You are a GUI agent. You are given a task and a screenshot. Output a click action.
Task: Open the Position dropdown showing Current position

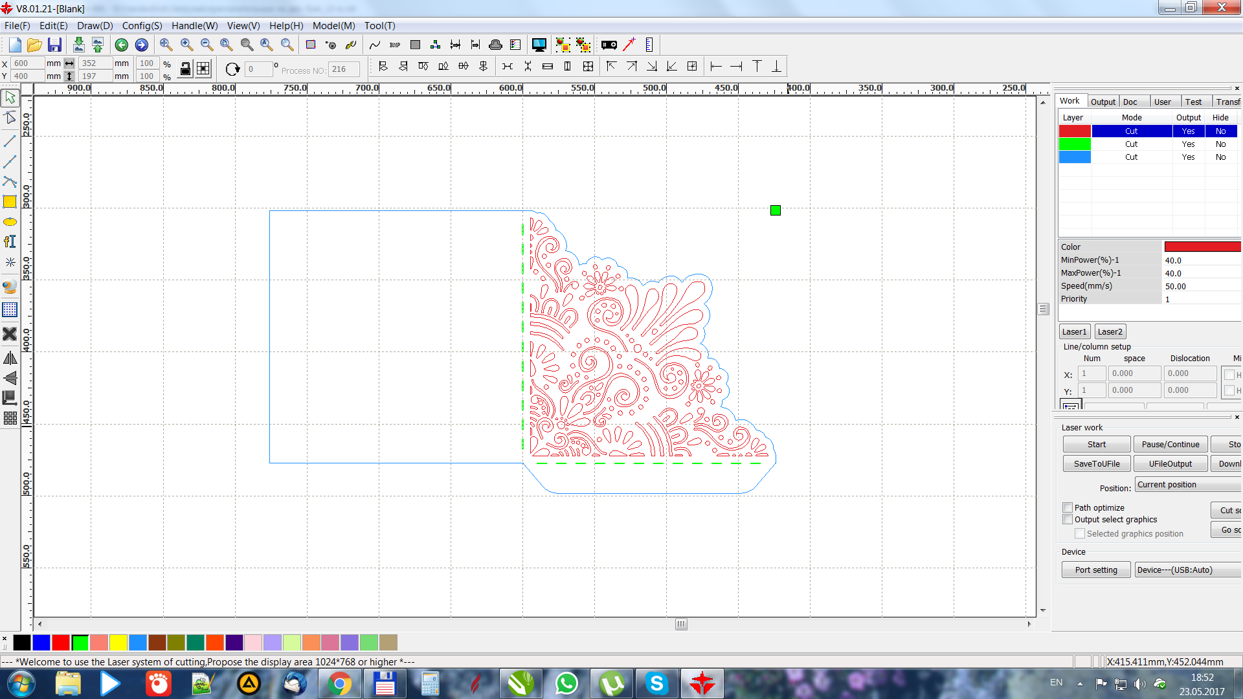pyautogui.click(x=1188, y=485)
